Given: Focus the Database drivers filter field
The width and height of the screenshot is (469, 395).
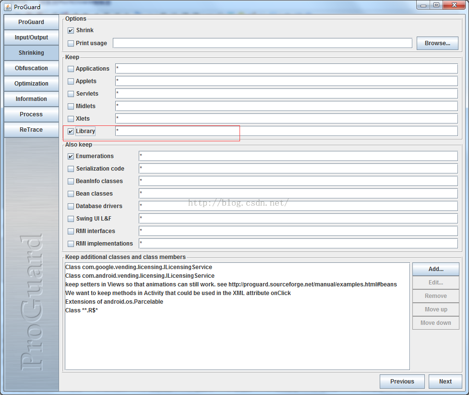Looking at the screenshot, I should [298, 206].
